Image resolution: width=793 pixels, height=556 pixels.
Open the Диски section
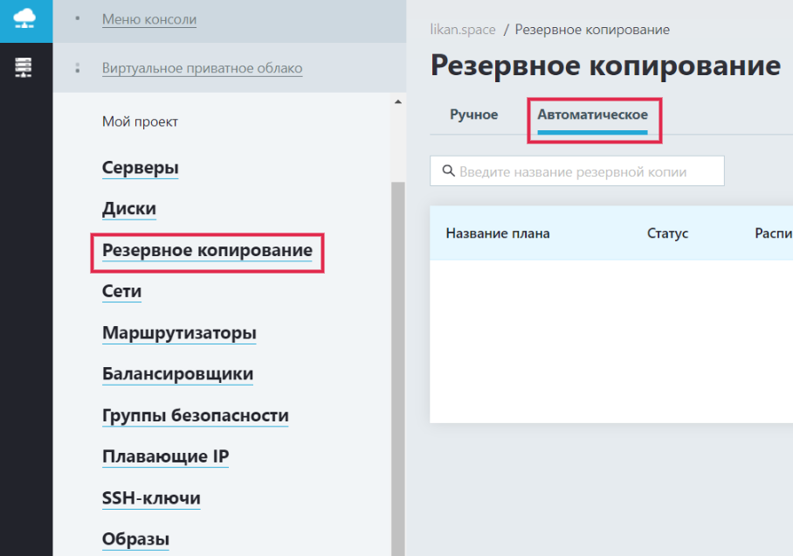coord(129,209)
